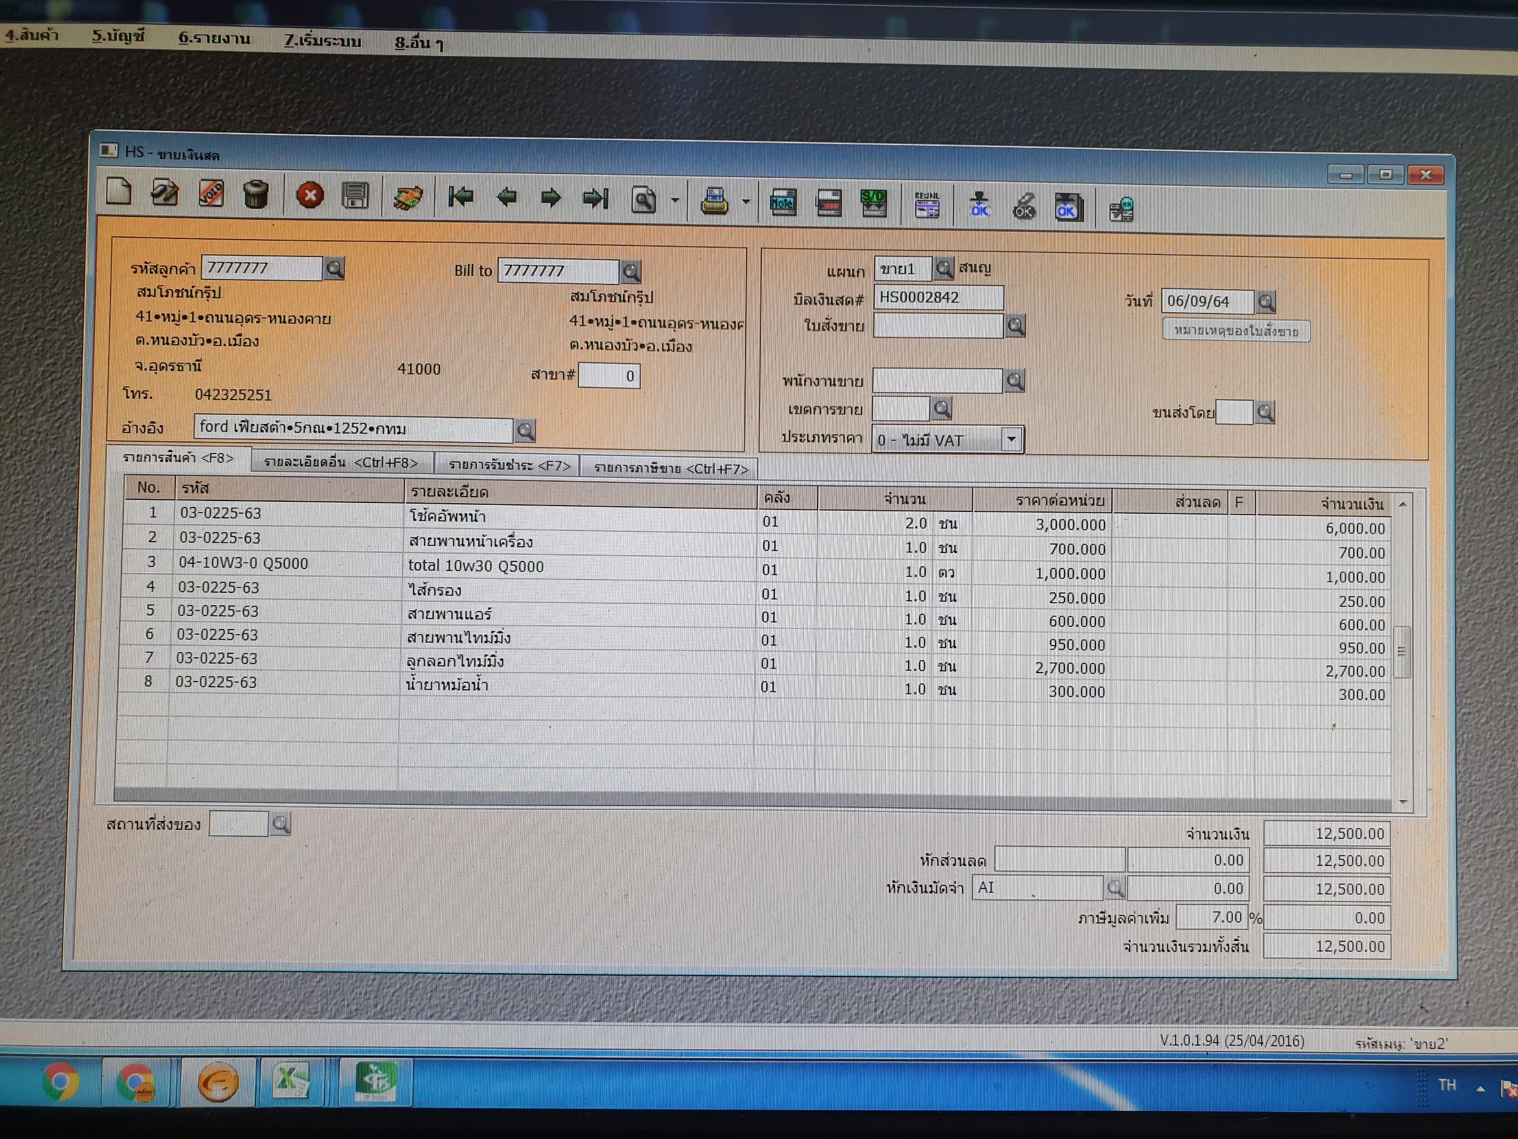The image size is (1518, 1139).
Task: Click the green S/O sales order icon
Action: pos(873,204)
